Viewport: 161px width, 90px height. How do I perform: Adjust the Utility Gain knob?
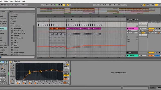3,69
